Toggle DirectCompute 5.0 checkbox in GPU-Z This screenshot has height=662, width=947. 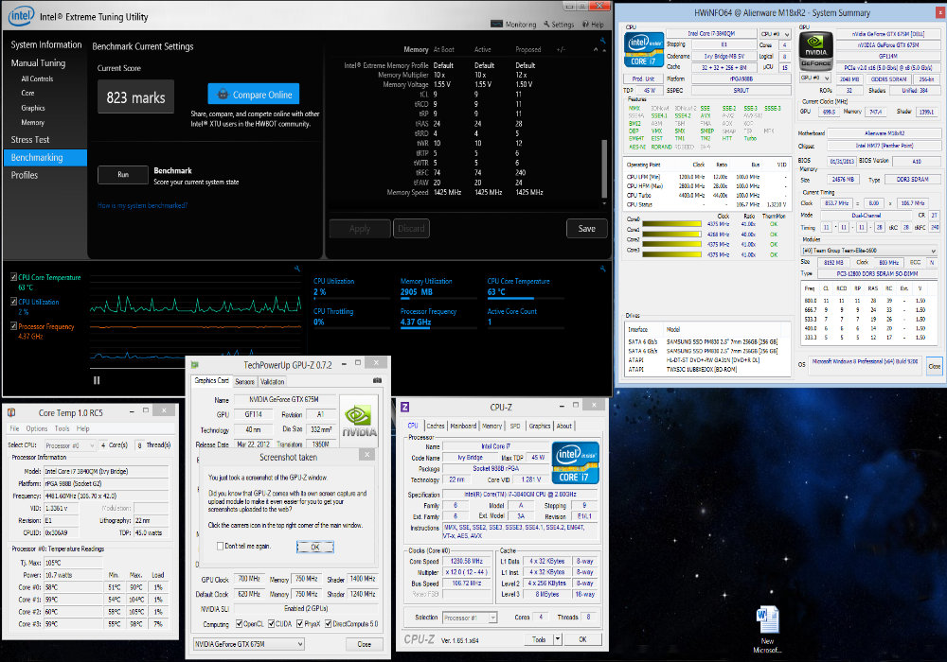pyautogui.click(x=329, y=623)
